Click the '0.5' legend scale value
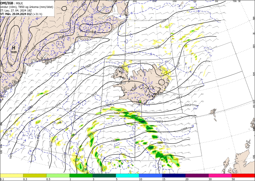Screen dimensions: 255x181 (x=48, y=179)
